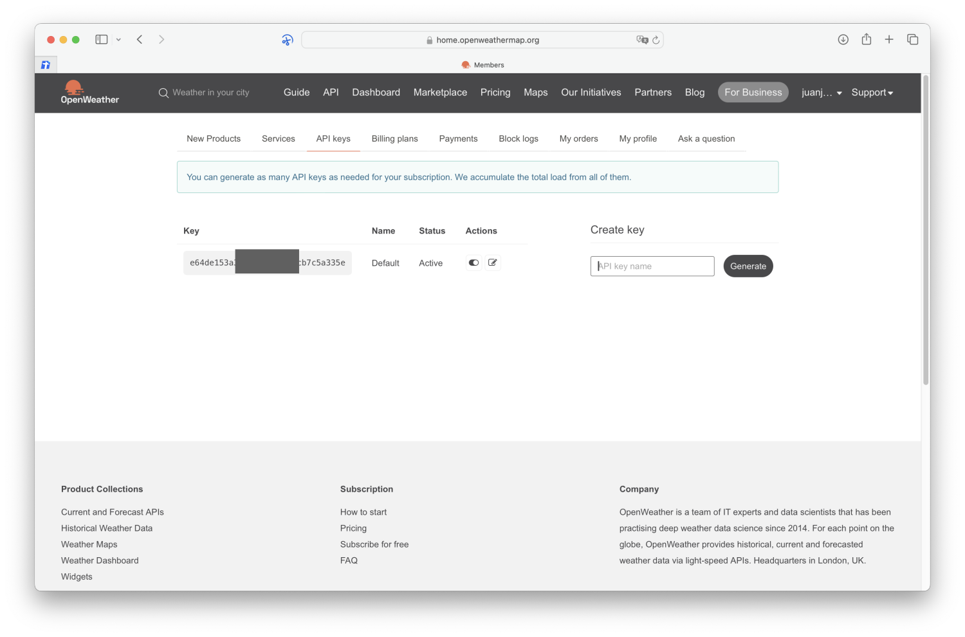The width and height of the screenshot is (965, 637).
Task: Click the translate icon in address bar
Action: pyautogui.click(x=642, y=40)
